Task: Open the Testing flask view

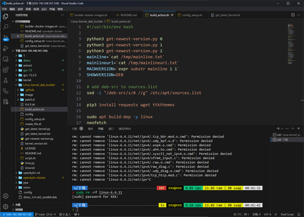Action: pyautogui.click(x=5, y=80)
